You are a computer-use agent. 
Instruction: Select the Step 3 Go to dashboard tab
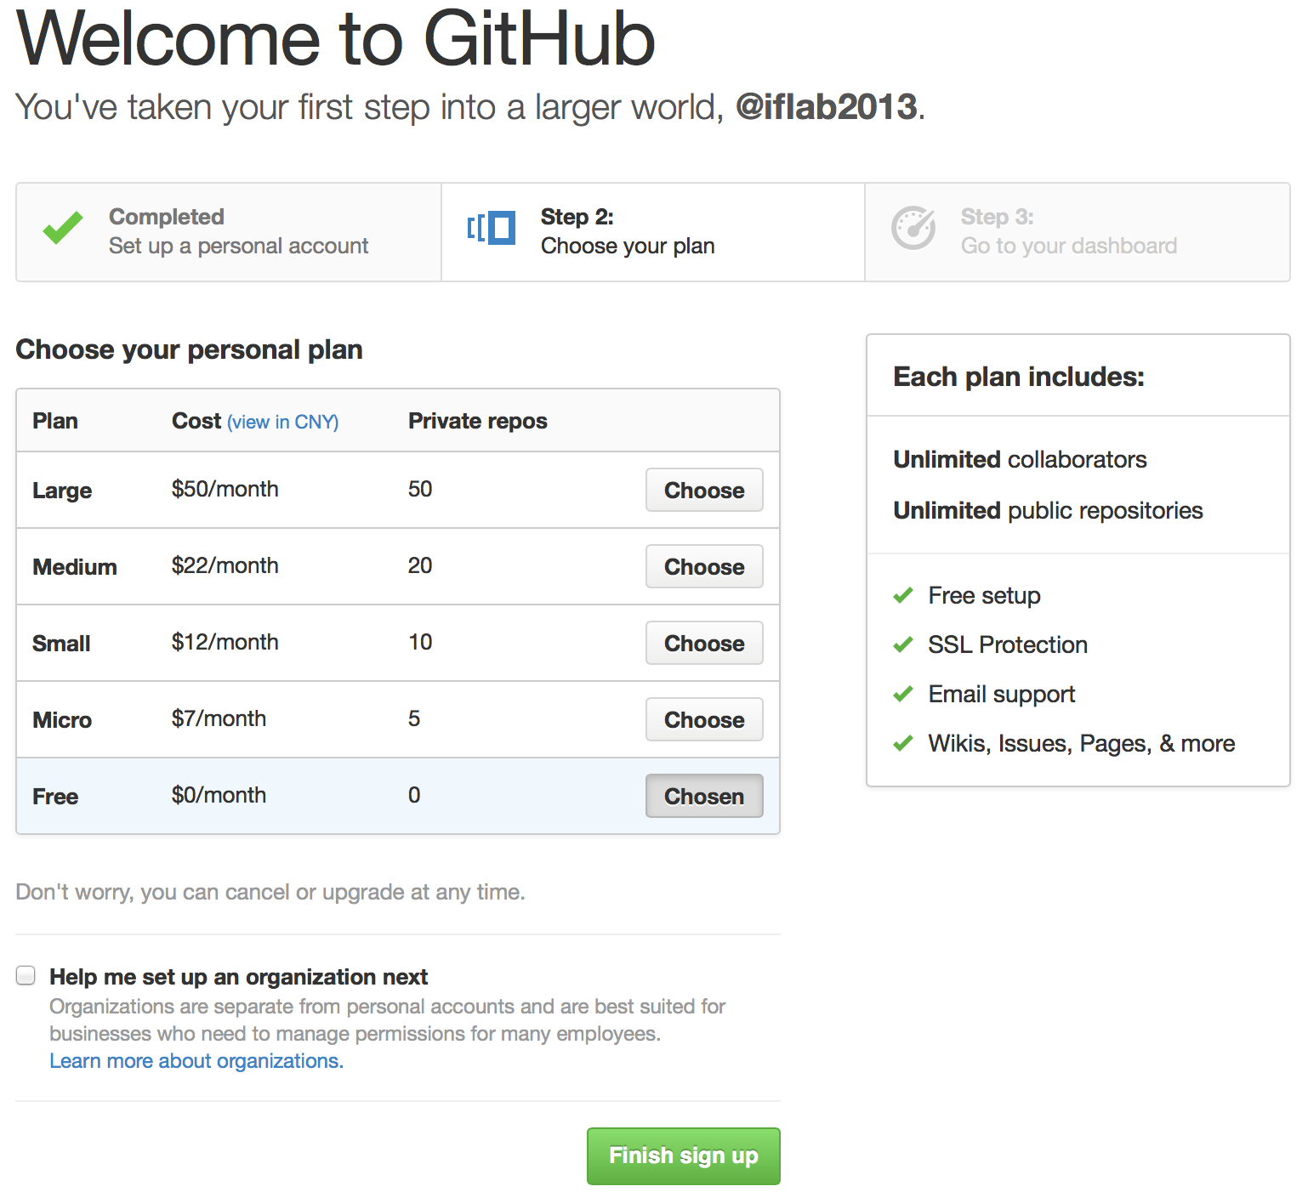1078,232
